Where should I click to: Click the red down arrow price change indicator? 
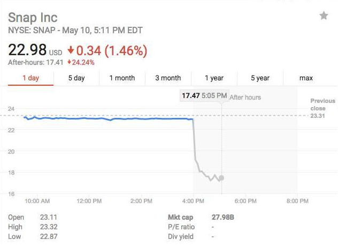coord(71,51)
